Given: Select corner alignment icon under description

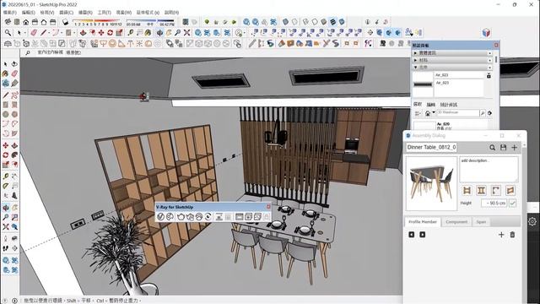Looking at the screenshot, I should click(x=495, y=190).
